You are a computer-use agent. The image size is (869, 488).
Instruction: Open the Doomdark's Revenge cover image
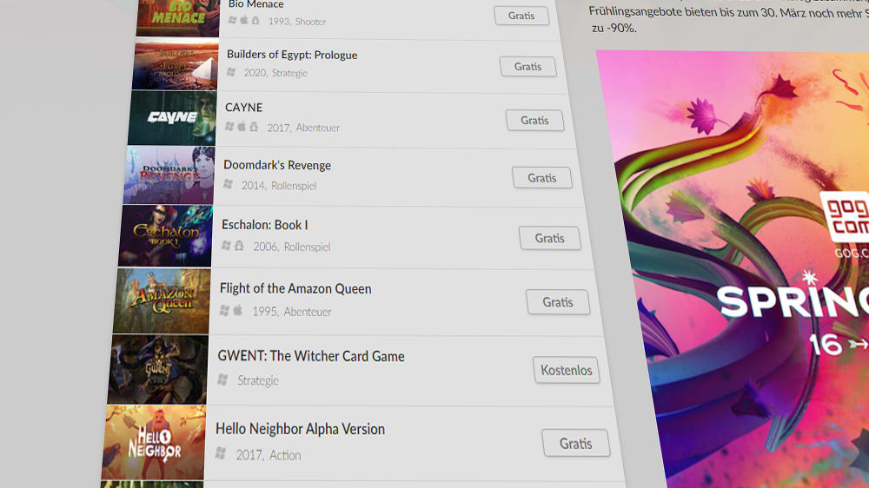169,175
